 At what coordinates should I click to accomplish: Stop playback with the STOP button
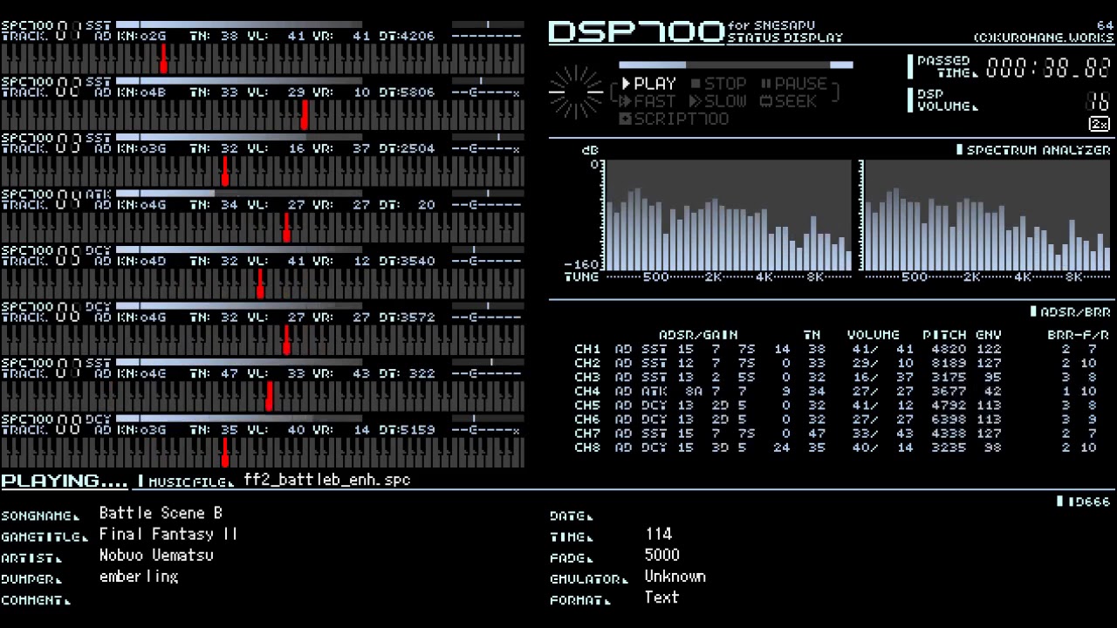click(720, 84)
